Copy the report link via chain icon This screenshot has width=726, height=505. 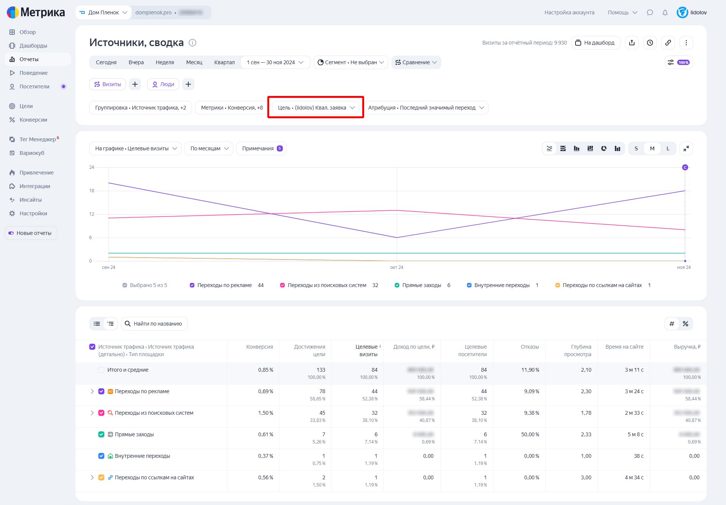(x=668, y=43)
